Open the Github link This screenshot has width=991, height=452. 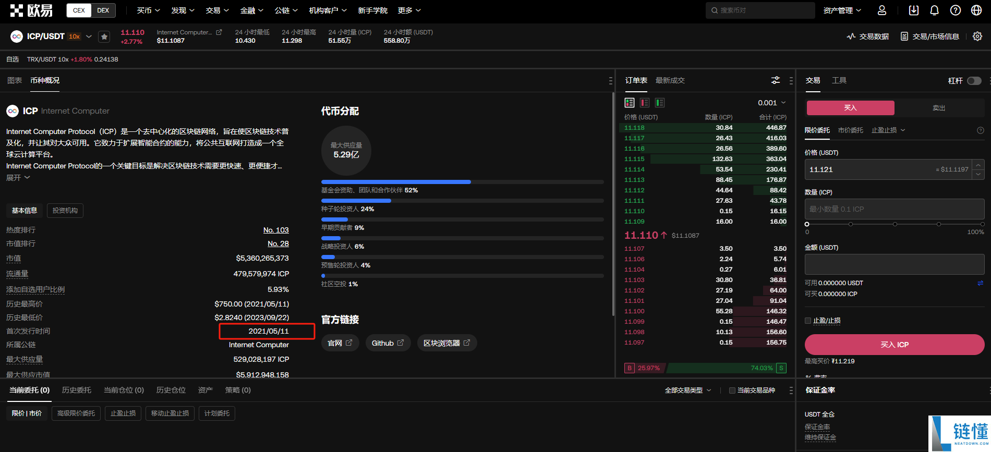pyautogui.click(x=388, y=343)
